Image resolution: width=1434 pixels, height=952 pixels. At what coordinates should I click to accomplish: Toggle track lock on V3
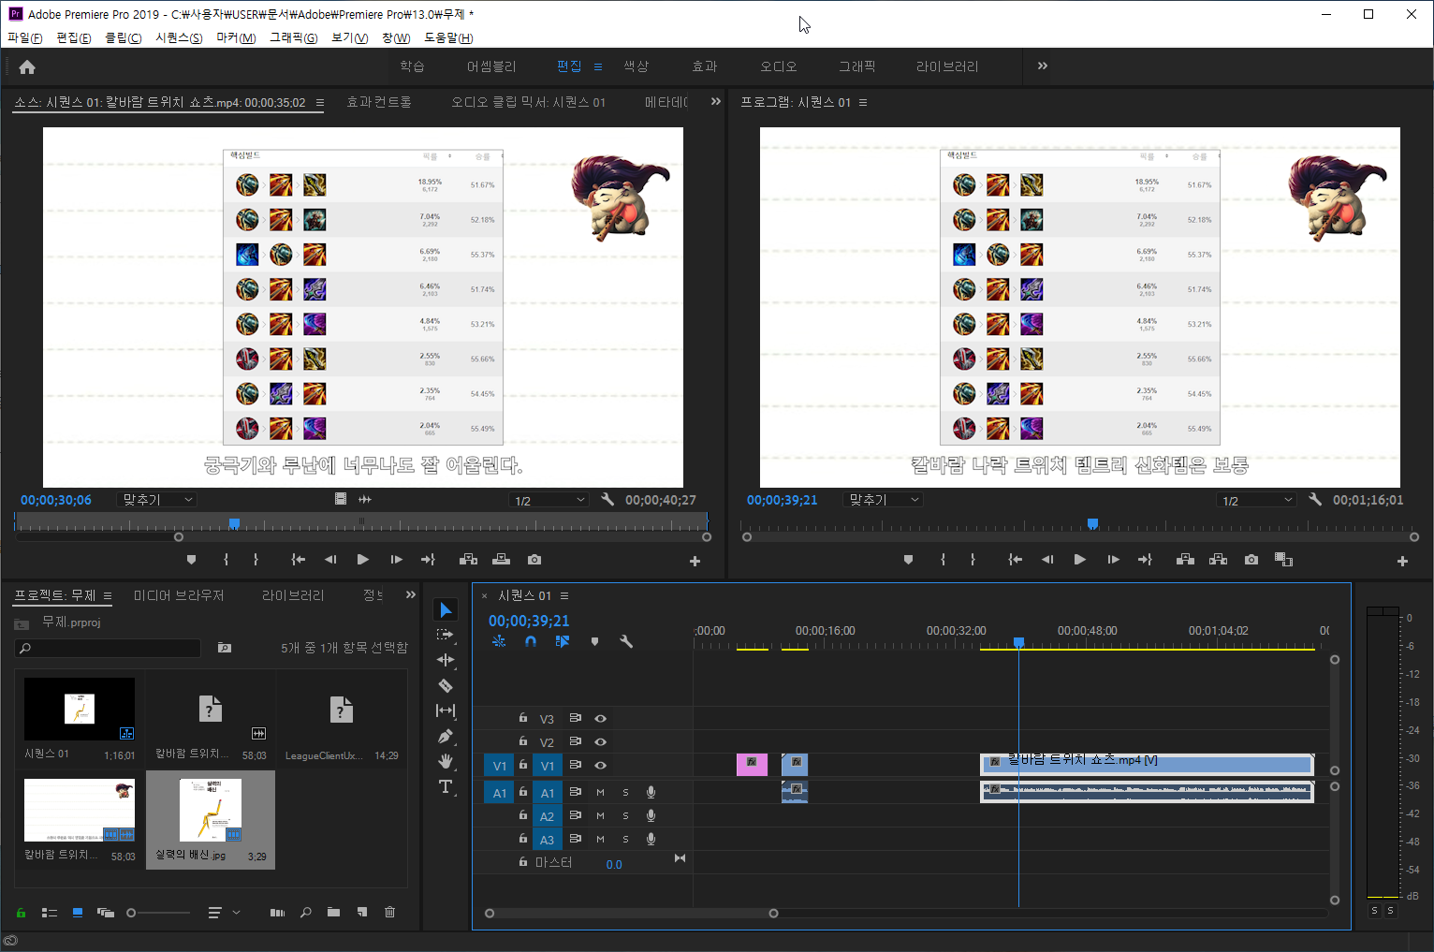tap(523, 718)
